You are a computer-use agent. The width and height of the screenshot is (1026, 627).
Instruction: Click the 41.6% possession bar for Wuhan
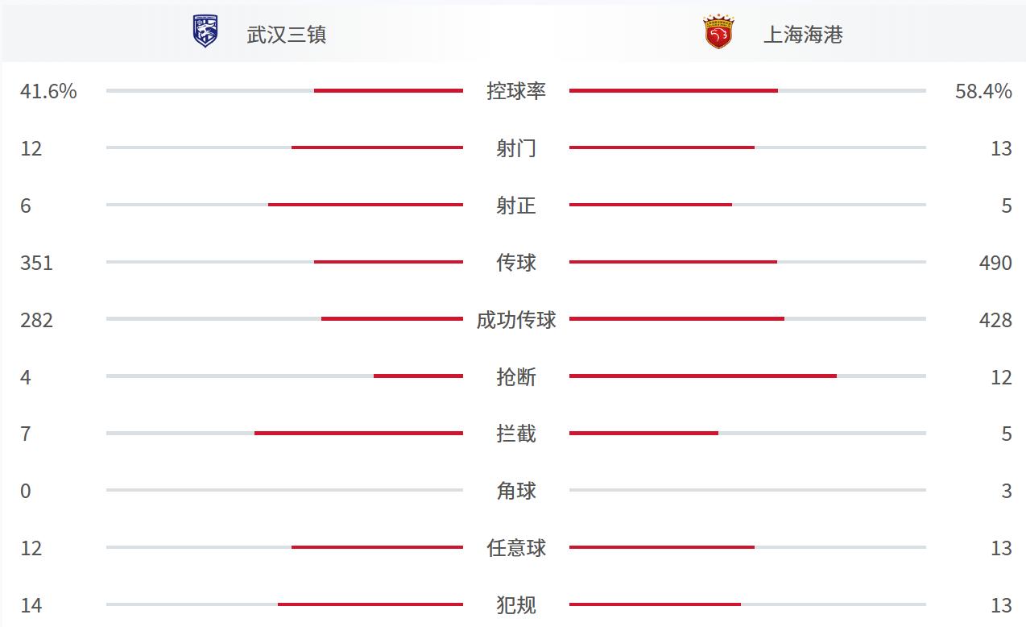(388, 91)
